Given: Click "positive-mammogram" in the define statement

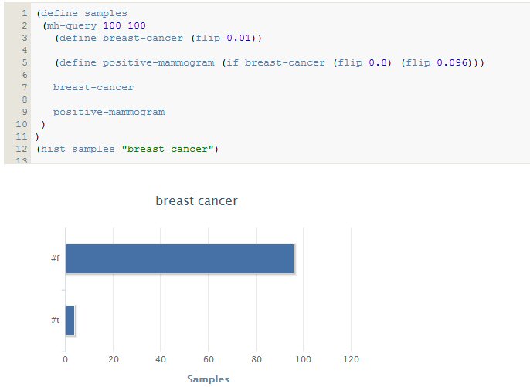Looking at the screenshot, I should tap(158, 62).
